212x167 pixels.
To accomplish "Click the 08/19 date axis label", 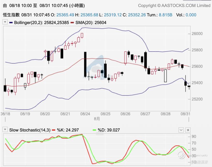I will (x=25, y=114).
